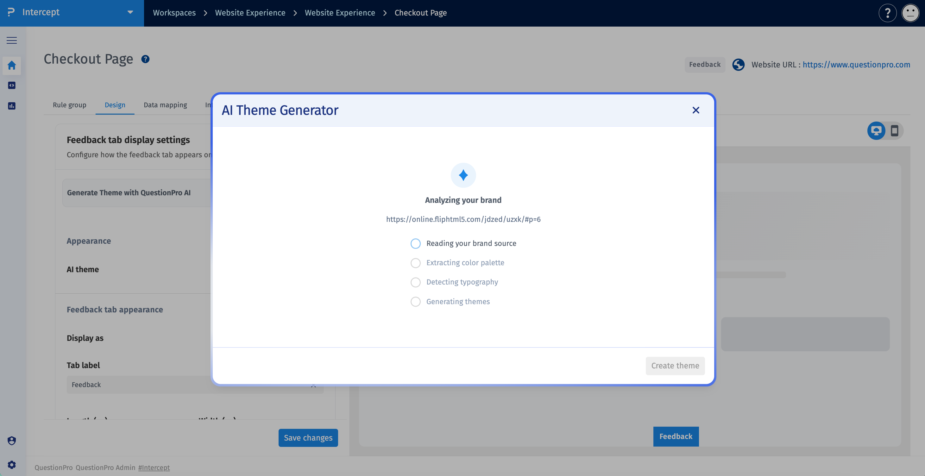Open the user profile avatar
This screenshot has height=476, width=925.
coord(910,13)
